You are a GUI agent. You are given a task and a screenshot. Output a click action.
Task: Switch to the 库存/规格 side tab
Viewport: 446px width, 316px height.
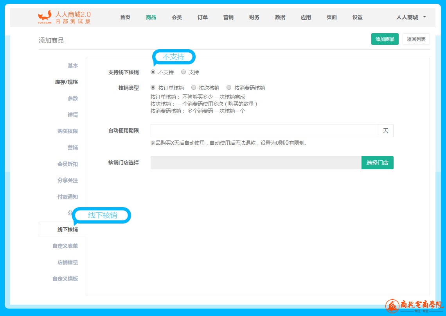[x=66, y=82]
